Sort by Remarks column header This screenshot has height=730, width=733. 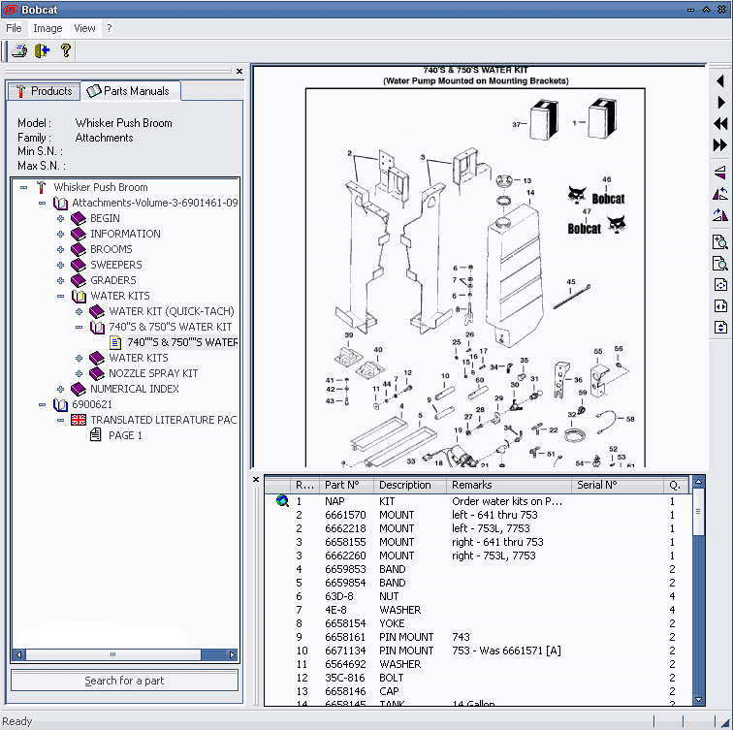509,485
